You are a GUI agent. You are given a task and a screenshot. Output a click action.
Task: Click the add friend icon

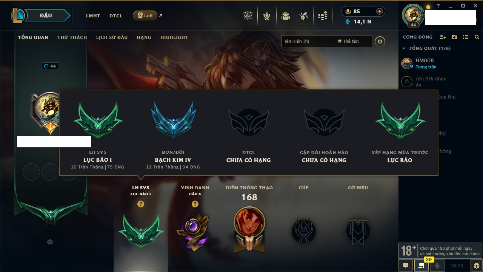click(x=443, y=37)
